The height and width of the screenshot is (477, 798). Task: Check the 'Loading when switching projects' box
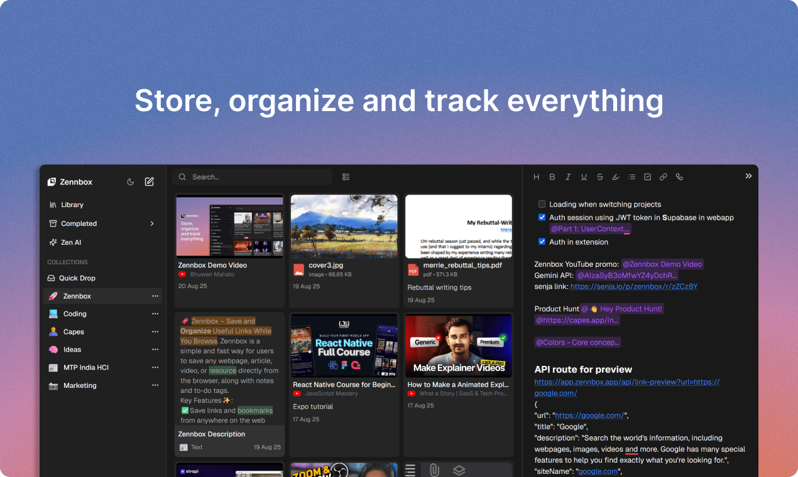pos(542,204)
